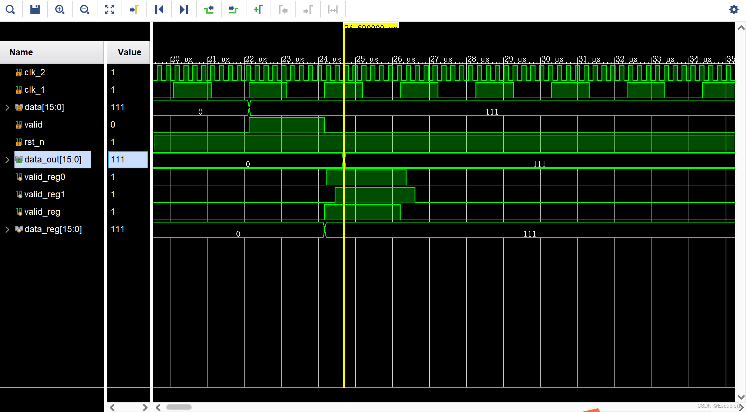Select the data_reg[15:0] signal name

(53, 230)
